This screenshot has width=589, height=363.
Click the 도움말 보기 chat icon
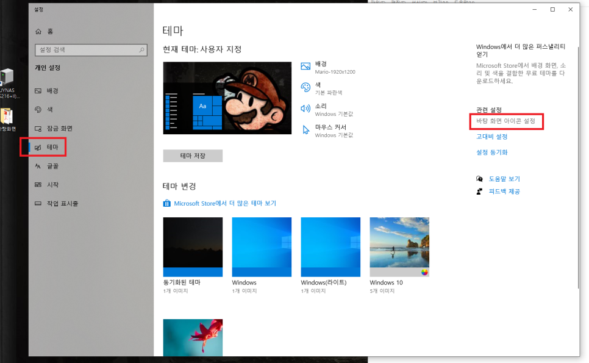(x=479, y=179)
